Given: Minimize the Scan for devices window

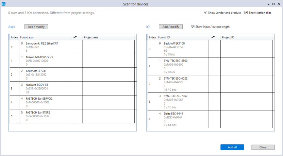Looking at the screenshot, I should pyautogui.click(x=269, y=4).
